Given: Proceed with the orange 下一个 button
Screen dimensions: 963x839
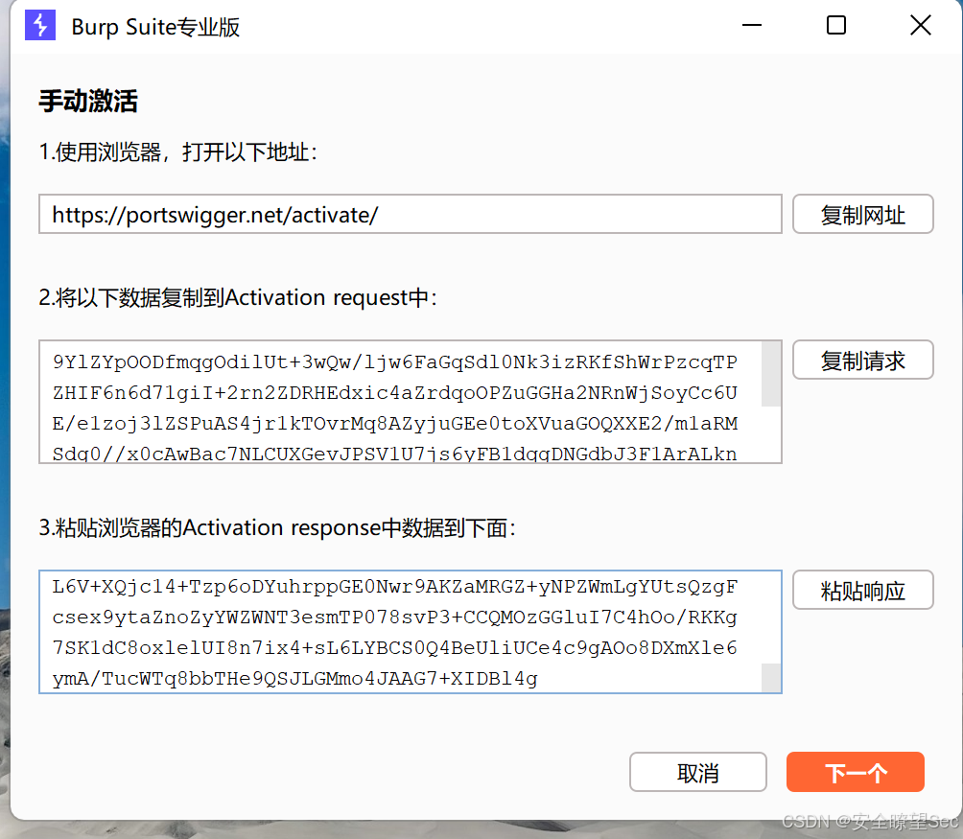Looking at the screenshot, I should click(856, 772).
